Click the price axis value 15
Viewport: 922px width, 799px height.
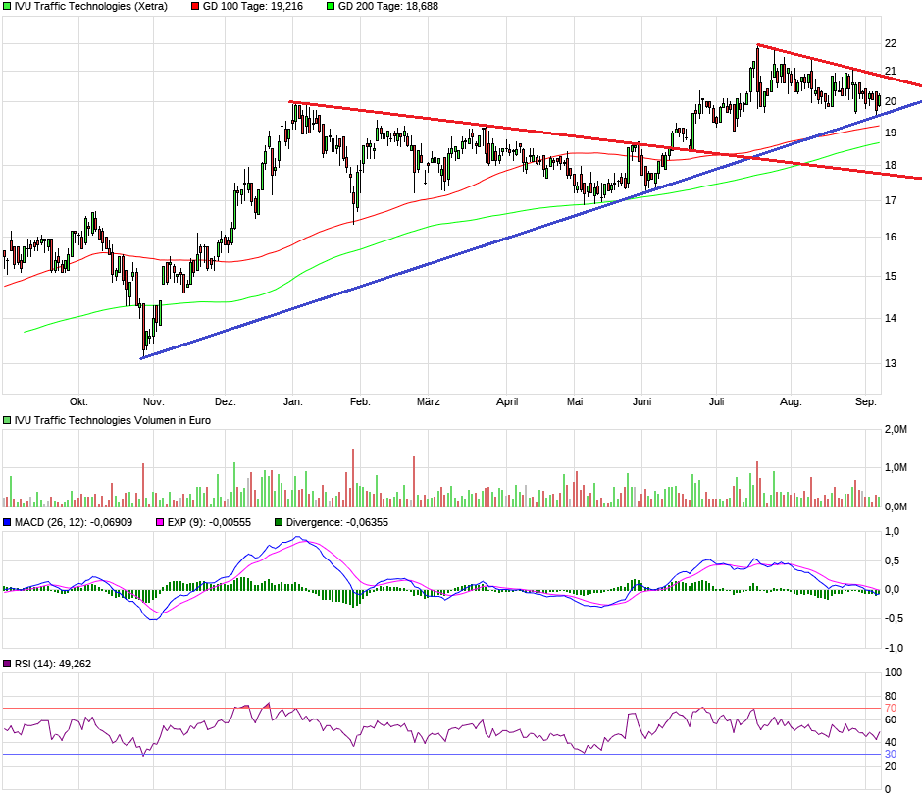click(891, 276)
